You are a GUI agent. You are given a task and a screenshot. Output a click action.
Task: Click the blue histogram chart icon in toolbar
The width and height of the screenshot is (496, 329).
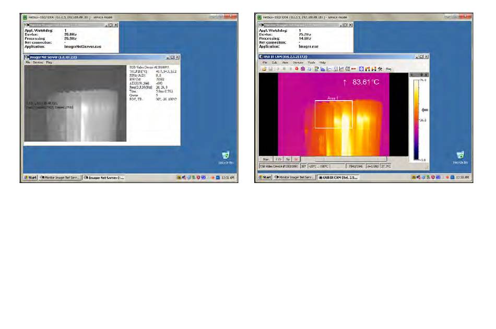[323, 69]
